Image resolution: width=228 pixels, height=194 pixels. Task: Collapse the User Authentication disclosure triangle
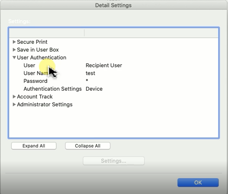[x=14, y=58]
